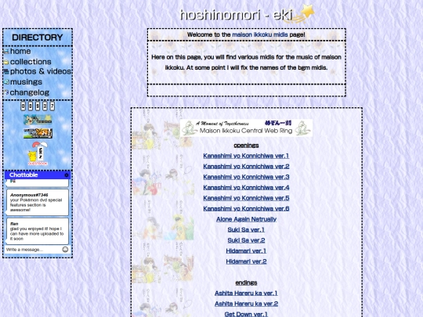Click the openings heading
Image resolution: width=423 pixels, height=317 pixels.
click(246, 146)
